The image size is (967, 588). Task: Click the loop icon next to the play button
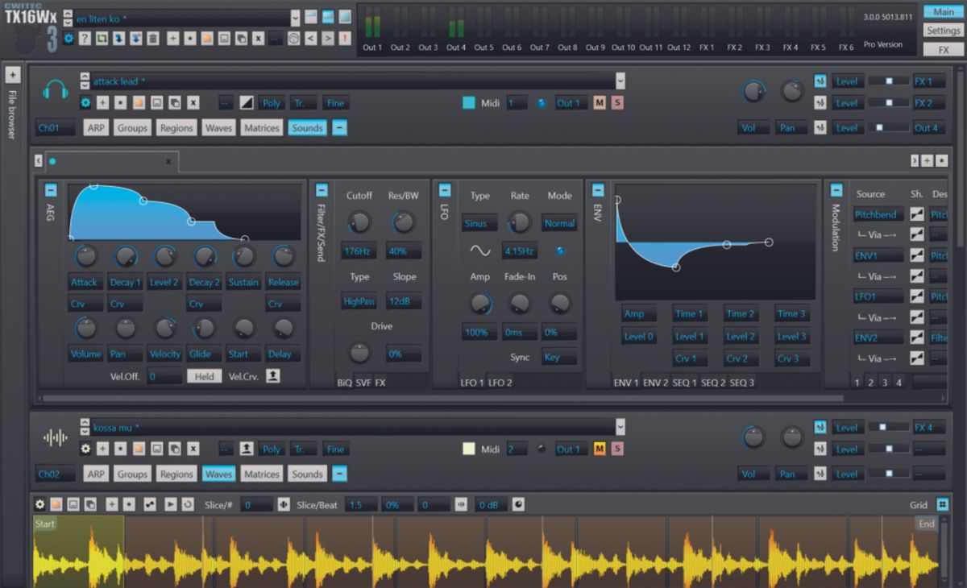(188, 505)
